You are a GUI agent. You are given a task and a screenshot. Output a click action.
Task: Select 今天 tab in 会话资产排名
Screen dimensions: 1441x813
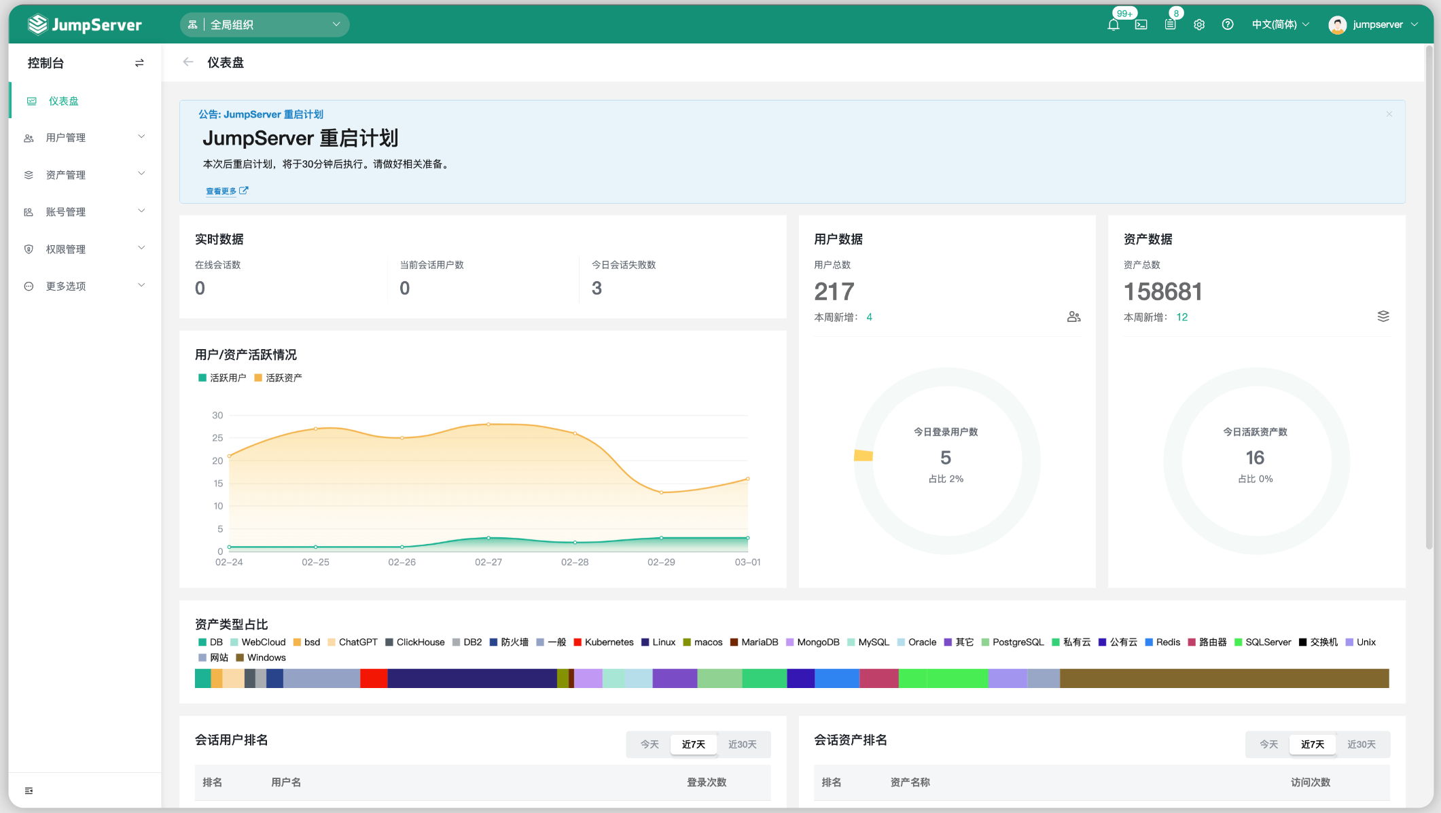1268,744
